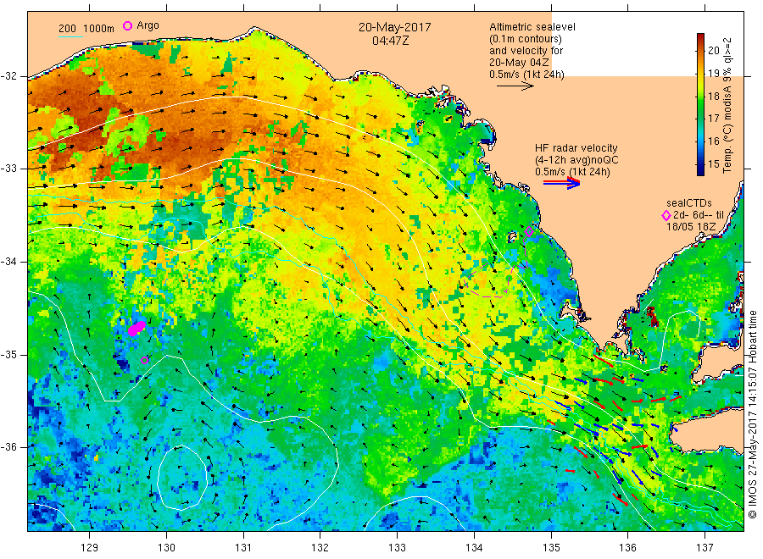The width and height of the screenshot is (763, 559).
Task: Click the magenta Argo circle legend marker
Action: point(127,25)
